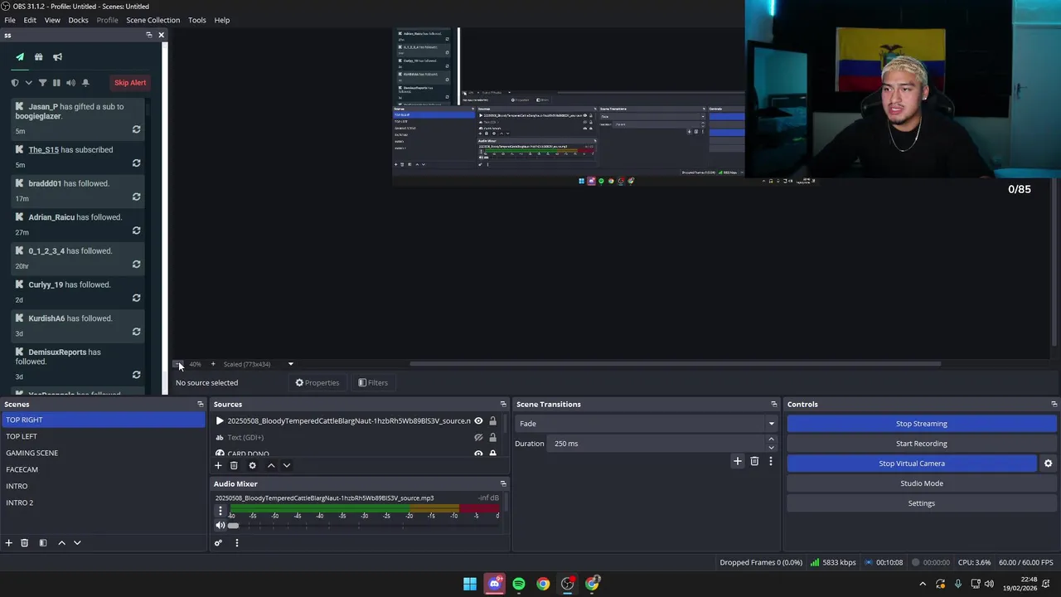
Task: Open Scene Transitions three-dot options
Action: [x=770, y=462]
